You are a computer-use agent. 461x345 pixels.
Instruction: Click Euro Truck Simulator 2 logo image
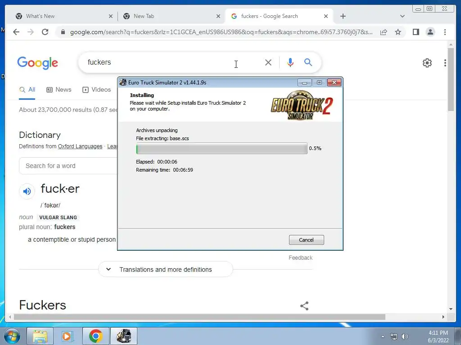point(302,105)
